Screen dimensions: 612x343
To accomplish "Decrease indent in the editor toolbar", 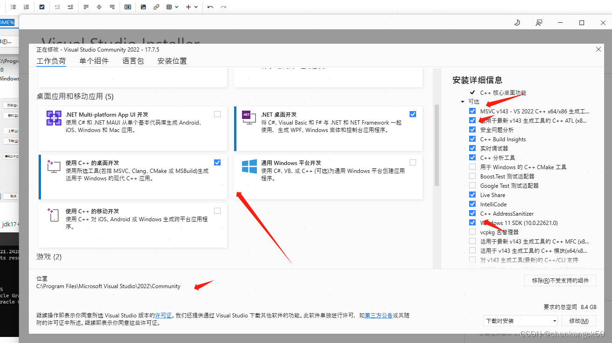I will pyautogui.click(x=57, y=7).
